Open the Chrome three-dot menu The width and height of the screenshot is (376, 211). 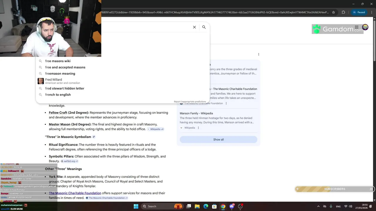coord(371,12)
